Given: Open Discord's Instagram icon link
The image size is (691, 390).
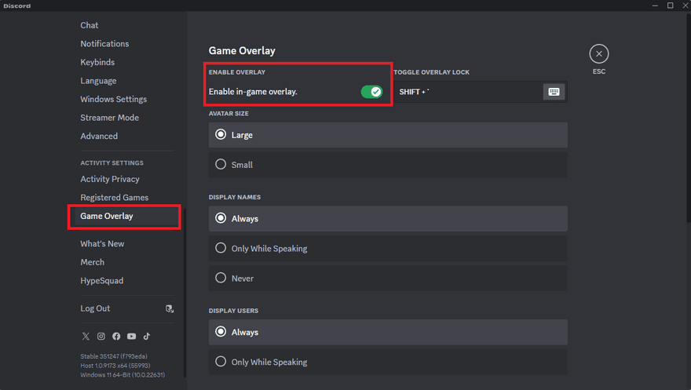Looking at the screenshot, I should 101,336.
